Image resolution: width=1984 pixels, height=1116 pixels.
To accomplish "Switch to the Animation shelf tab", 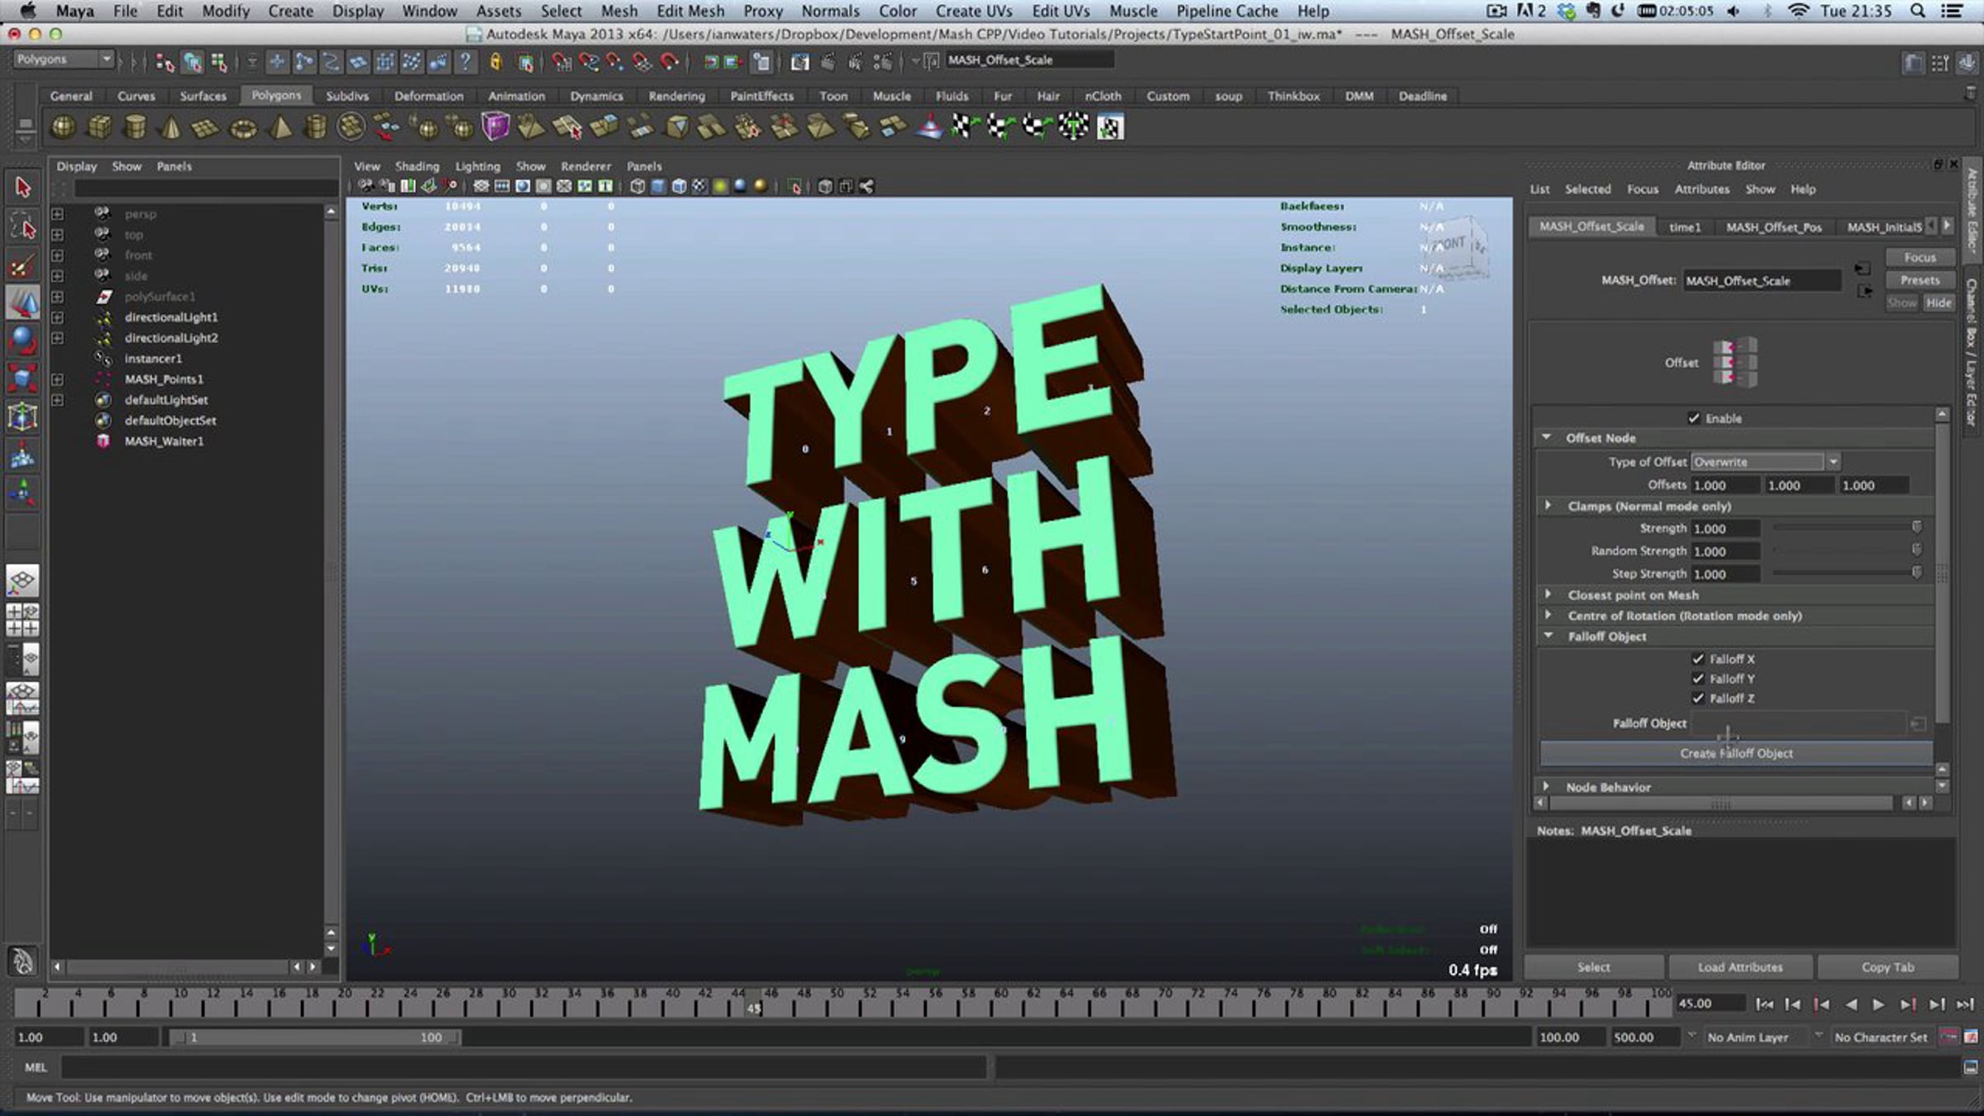I will pyautogui.click(x=516, y=96).
